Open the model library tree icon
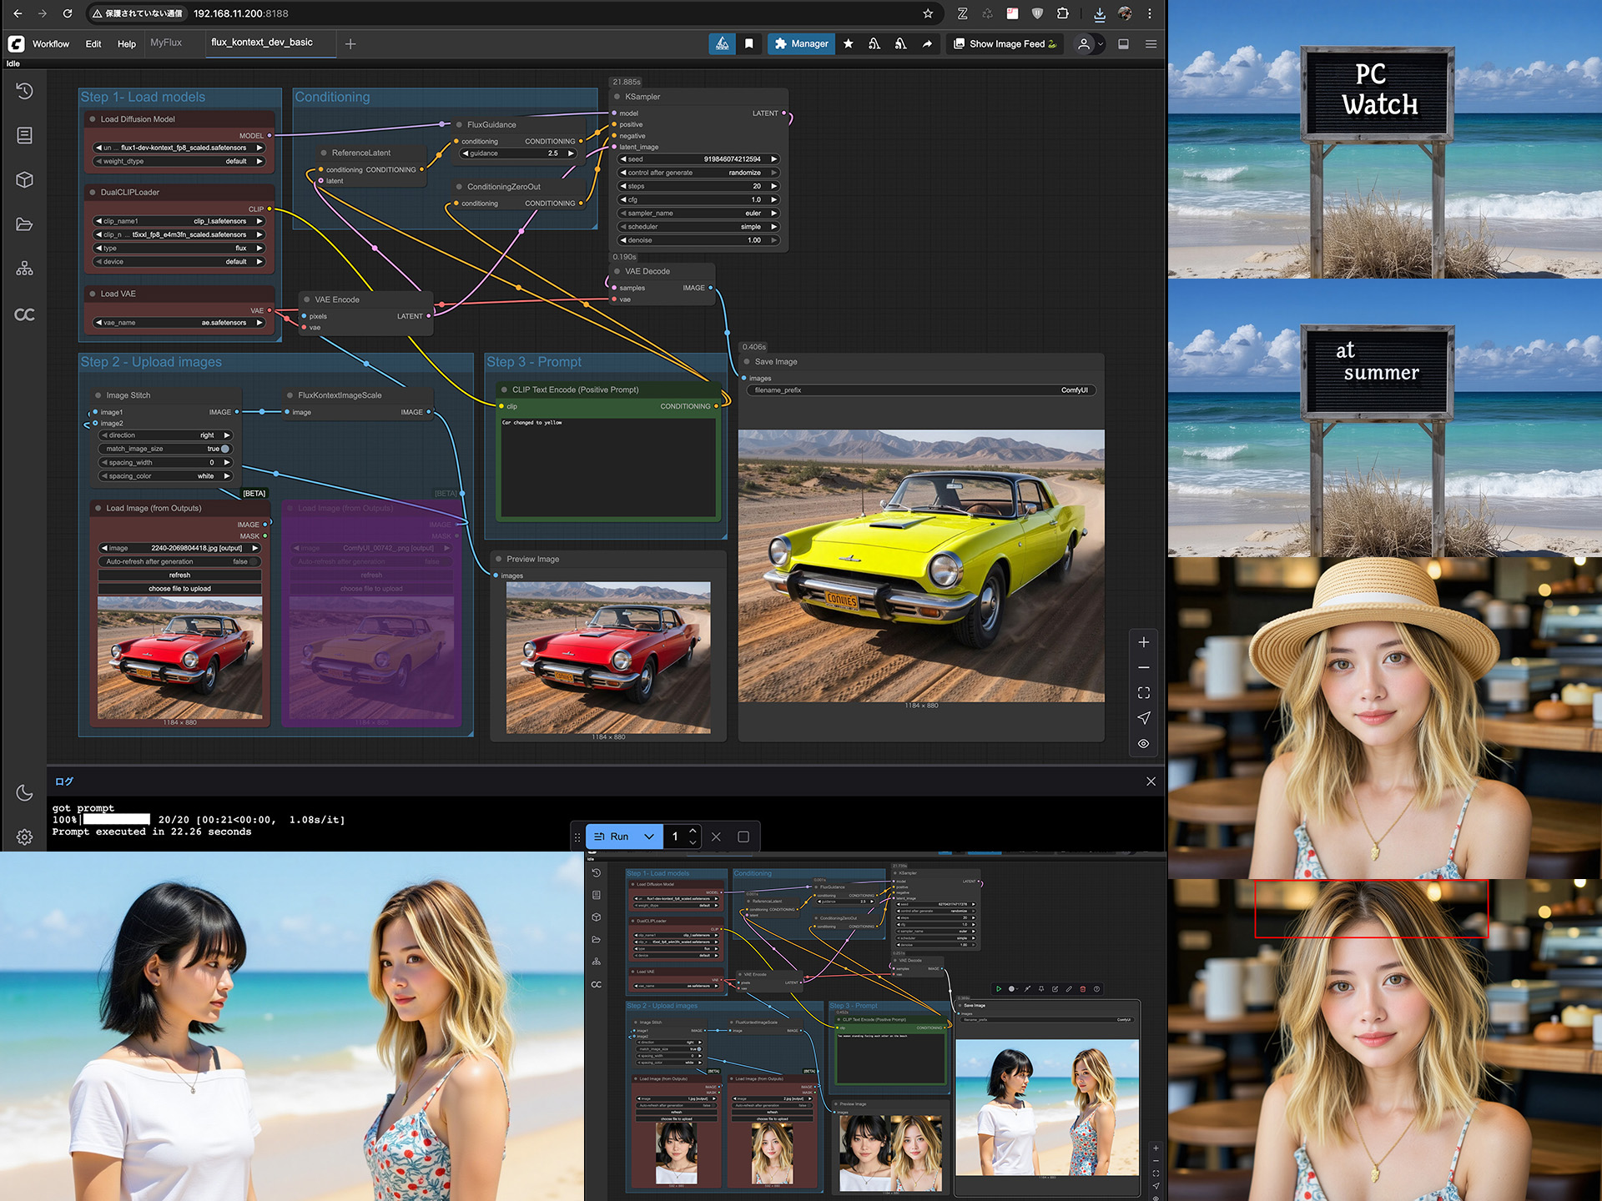1602x1201 pixels. coord(24,269)
